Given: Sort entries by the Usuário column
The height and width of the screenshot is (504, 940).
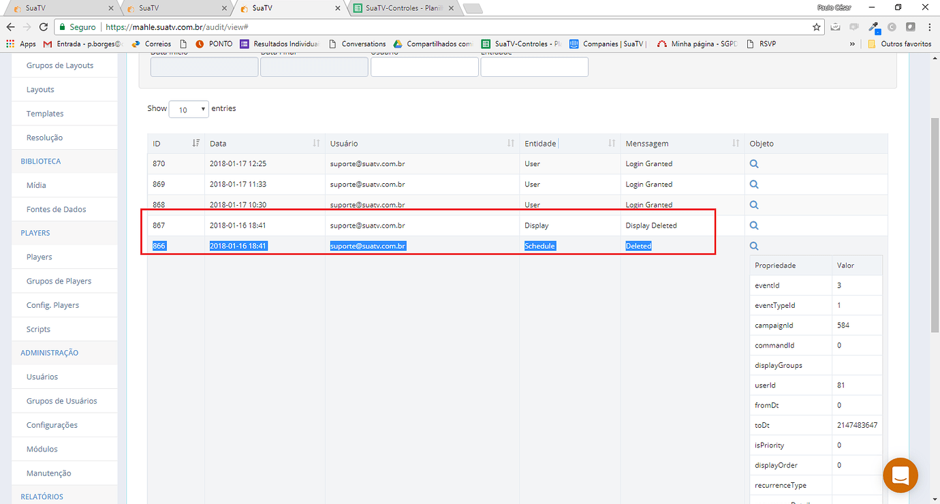Looking at the screenshot, I should click(x=511, y=143).
